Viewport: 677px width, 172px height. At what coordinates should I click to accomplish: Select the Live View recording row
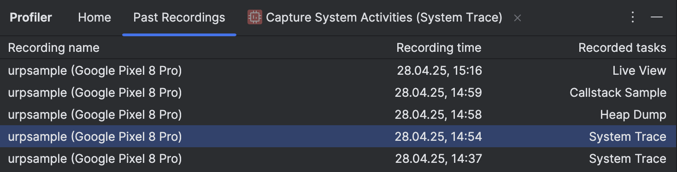click(x=338, y=70)
